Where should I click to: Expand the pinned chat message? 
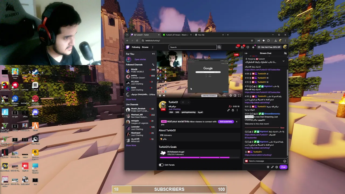pos(284,61)
